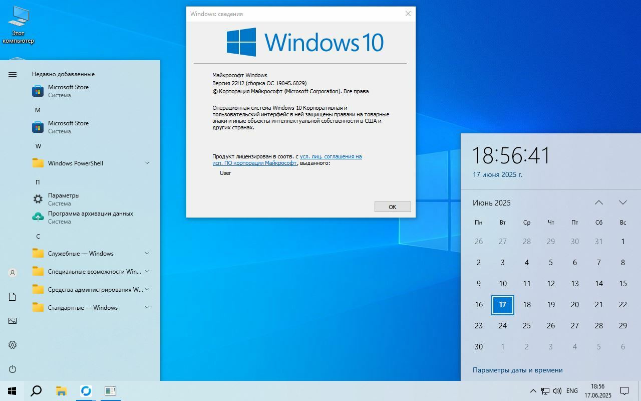The image size is (641, 401).
Task: Show hidden tray icons chevron
Action: tap(533, 391)
